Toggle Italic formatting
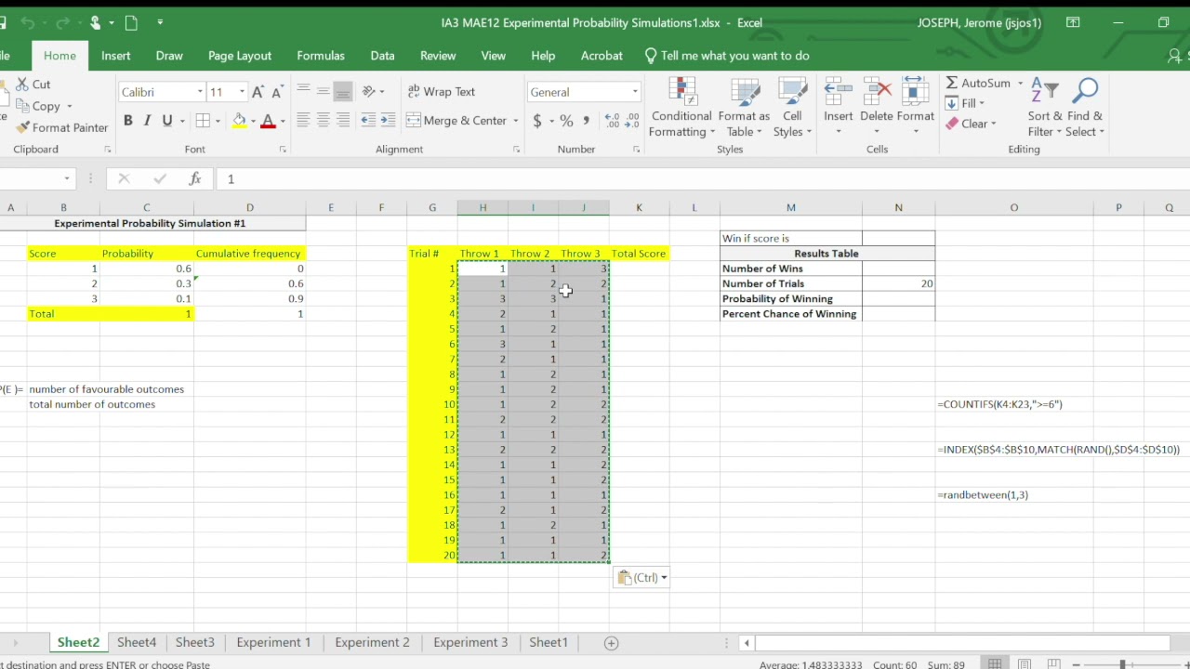 coord(147,121)
